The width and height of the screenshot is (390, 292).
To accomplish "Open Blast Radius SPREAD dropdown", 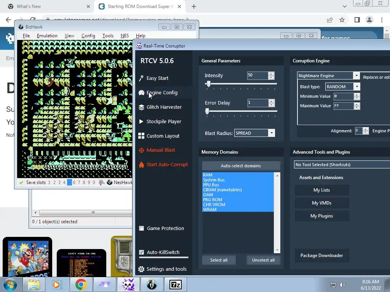I will [272, 133].
